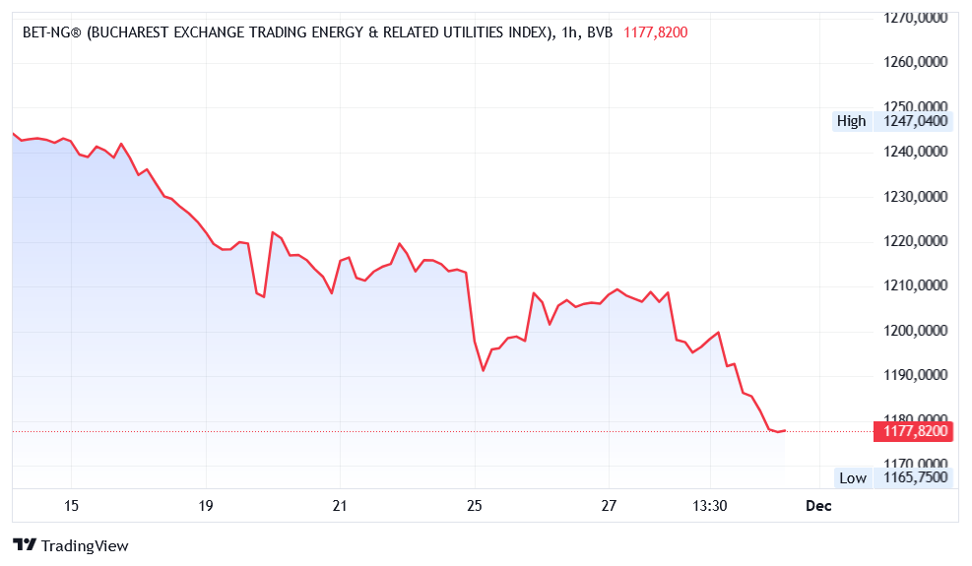Click the 1165,7500 low value
The width and height of the screenshot is (972, 566).
[915, 477]
